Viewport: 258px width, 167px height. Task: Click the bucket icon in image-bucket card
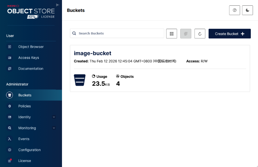tap(80, 80)
